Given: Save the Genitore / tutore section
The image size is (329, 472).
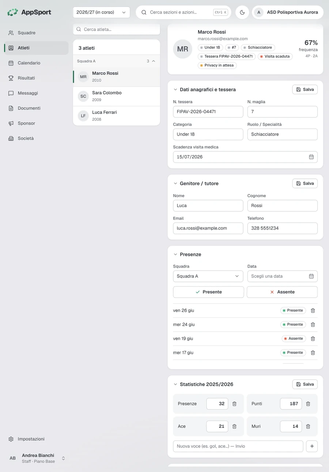Looking at the screenshot, I should [x=305, y=184].
